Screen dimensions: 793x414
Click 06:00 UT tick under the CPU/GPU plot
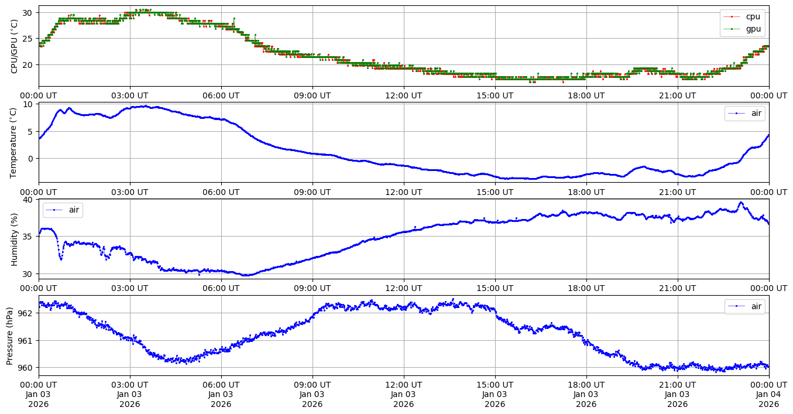tap(221, 95)
